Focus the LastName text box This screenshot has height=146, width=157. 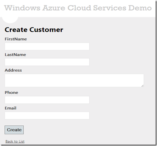coord(47,62)
